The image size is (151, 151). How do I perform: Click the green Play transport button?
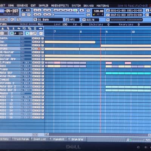(x=75, y=10)
